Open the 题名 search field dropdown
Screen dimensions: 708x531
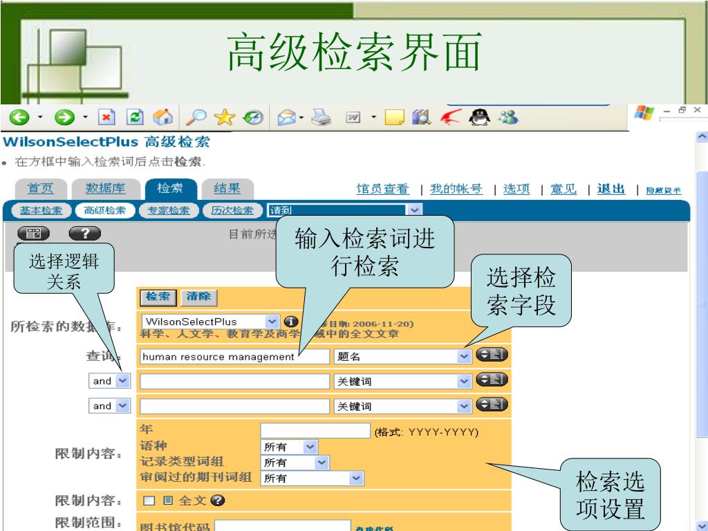[x=464, y=357]
